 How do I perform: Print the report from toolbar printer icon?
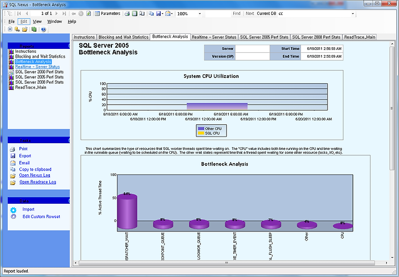[127, 13]
